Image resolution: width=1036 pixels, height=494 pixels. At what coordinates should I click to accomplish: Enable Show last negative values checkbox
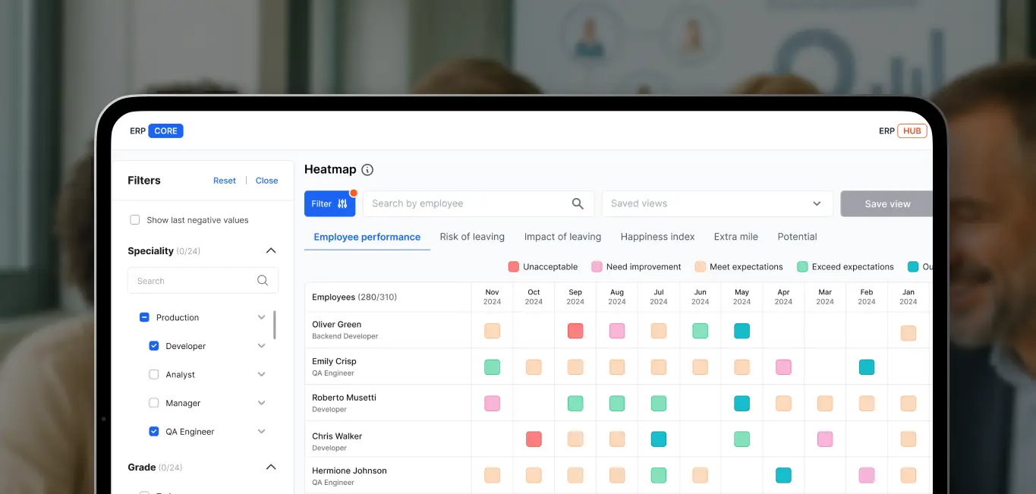[135, 220]
